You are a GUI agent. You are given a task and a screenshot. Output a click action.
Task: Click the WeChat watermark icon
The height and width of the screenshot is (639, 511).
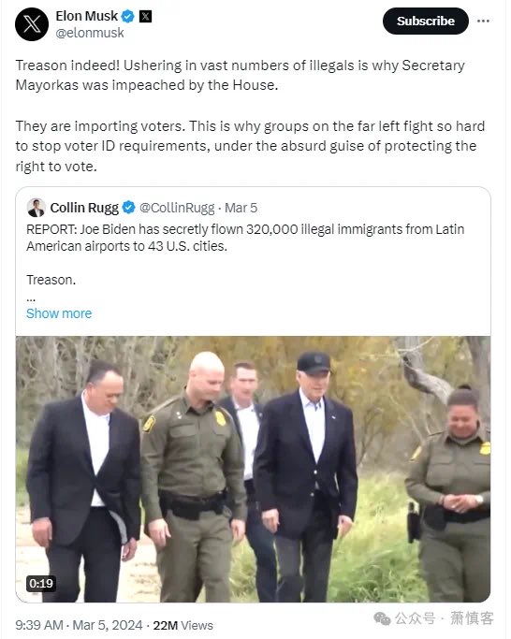[x=382, y=618]
